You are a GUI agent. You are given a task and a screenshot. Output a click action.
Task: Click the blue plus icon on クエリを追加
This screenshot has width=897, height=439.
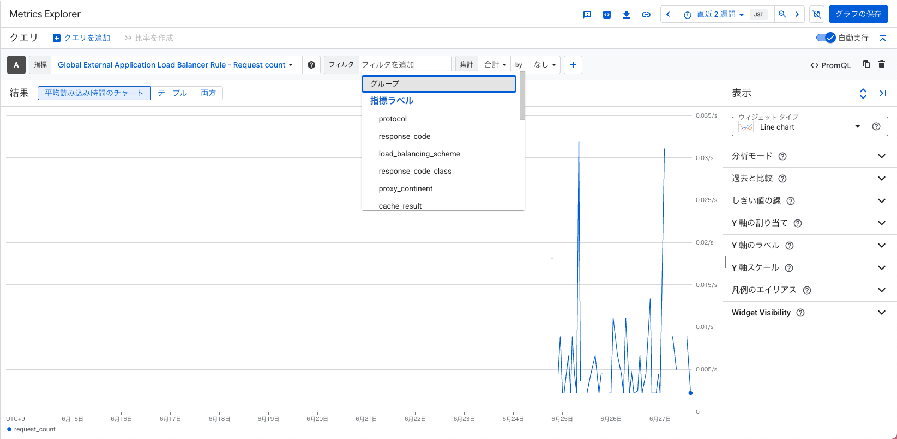[57, 38]
